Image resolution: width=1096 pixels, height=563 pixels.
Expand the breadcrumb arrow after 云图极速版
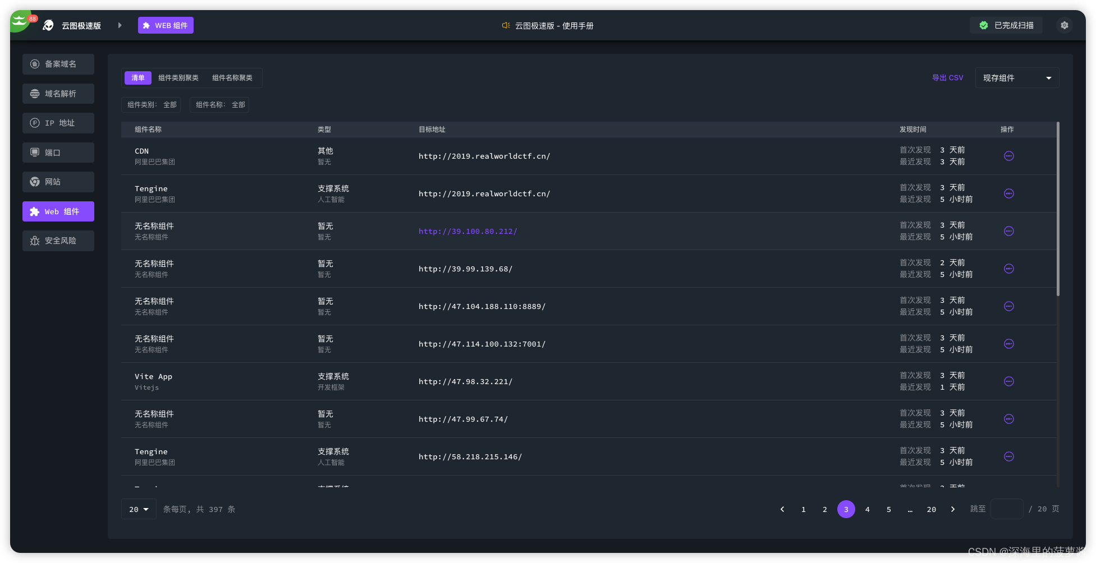(x=120, y=25)
